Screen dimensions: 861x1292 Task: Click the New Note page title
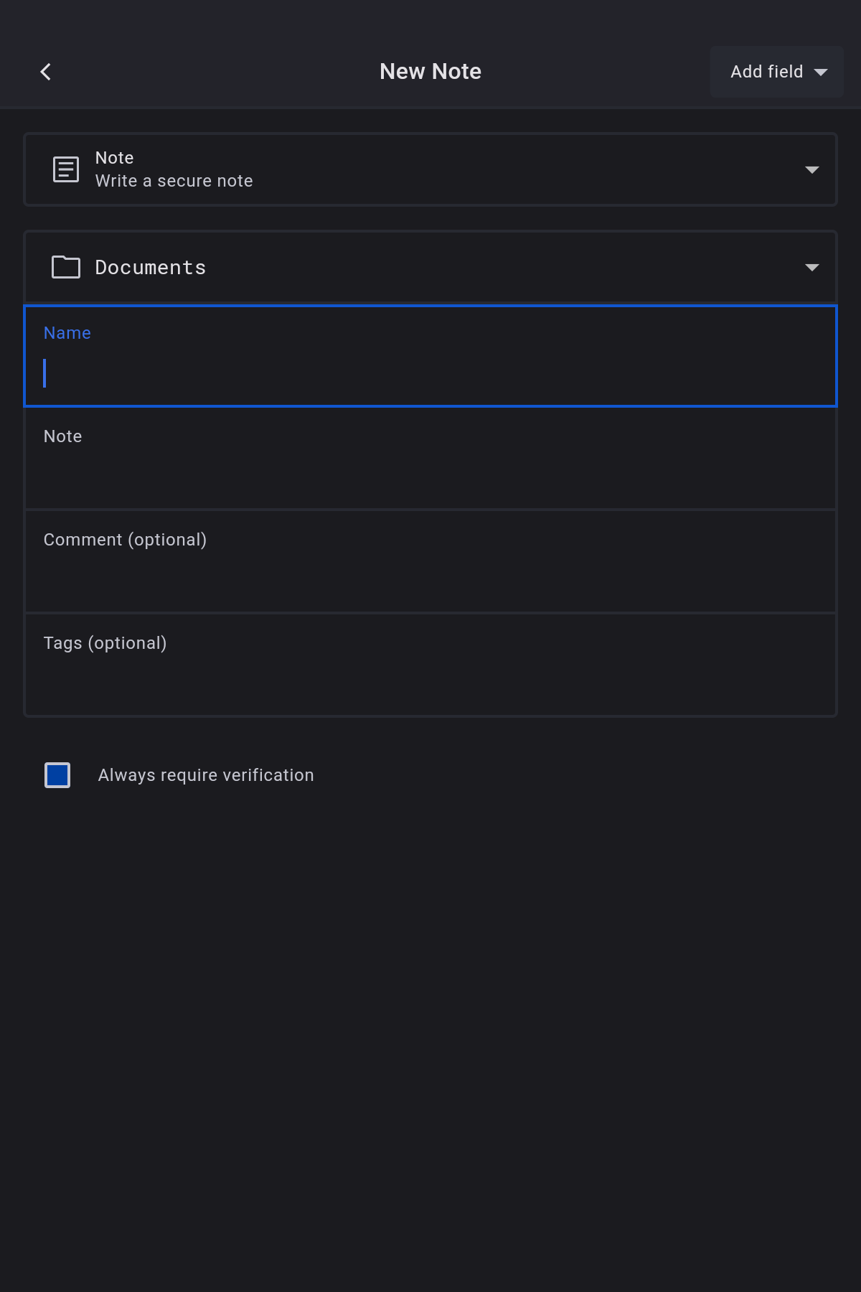point(430,72)
